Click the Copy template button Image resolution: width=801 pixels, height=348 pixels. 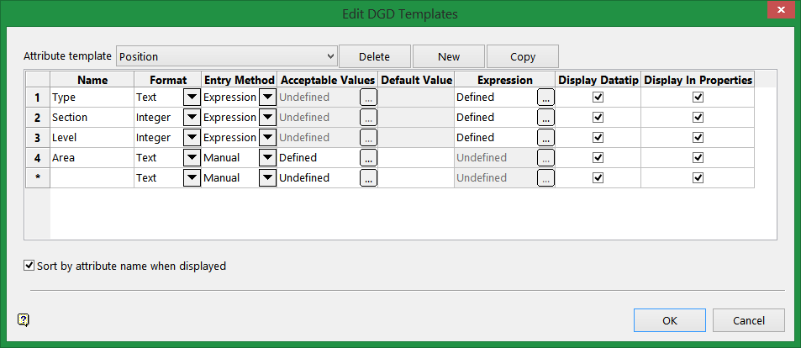(522, 56)
